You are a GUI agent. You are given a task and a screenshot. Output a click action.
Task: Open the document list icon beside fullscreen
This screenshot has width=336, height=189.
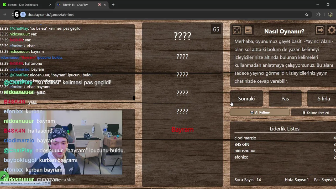coord(248,30)
